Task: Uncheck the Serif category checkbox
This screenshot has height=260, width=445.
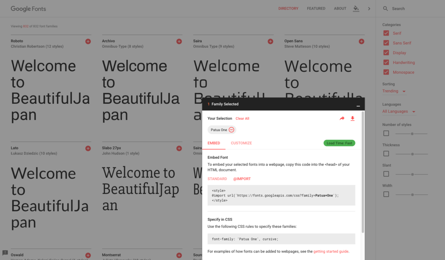Action: coord(386,33)
